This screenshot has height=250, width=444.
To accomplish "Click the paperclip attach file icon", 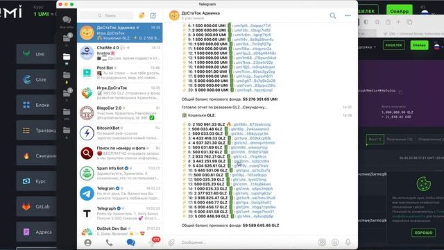I will tap(171, 242).
